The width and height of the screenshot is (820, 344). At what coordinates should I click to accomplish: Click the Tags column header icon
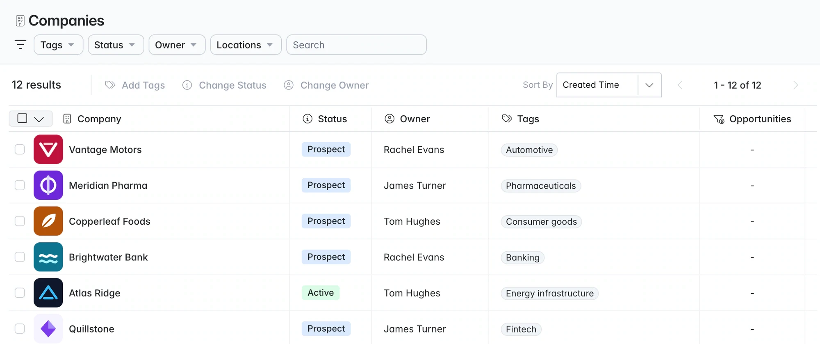507,118
